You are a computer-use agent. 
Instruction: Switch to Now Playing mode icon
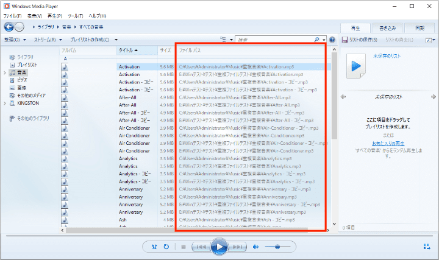pyautogui.click(x=427, y=247)
